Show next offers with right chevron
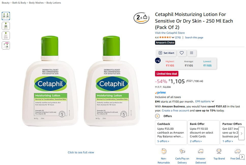Viewport: 246px width, 165px height. [x=241, y=134]
